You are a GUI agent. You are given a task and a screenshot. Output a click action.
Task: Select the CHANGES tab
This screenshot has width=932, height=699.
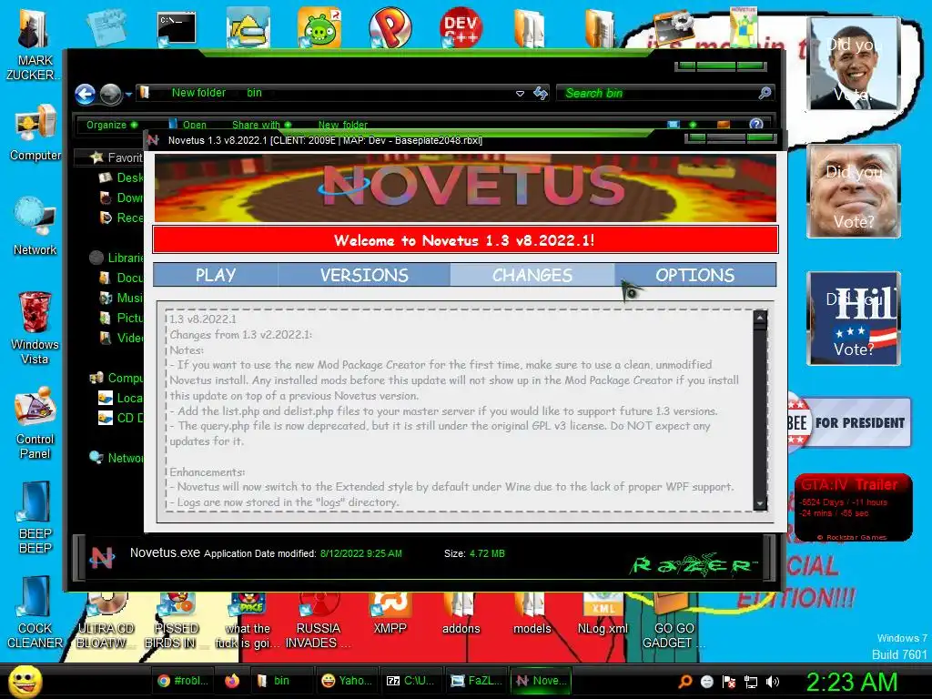[532, 275]
